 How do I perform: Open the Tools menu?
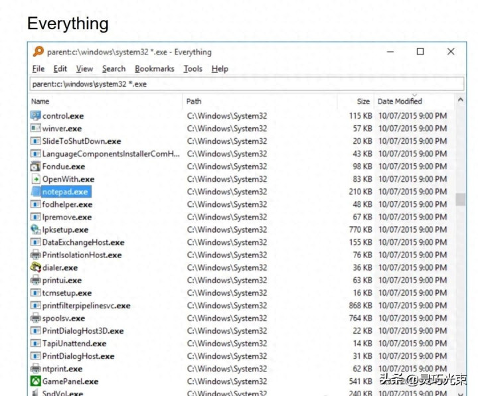pos(193,68)
